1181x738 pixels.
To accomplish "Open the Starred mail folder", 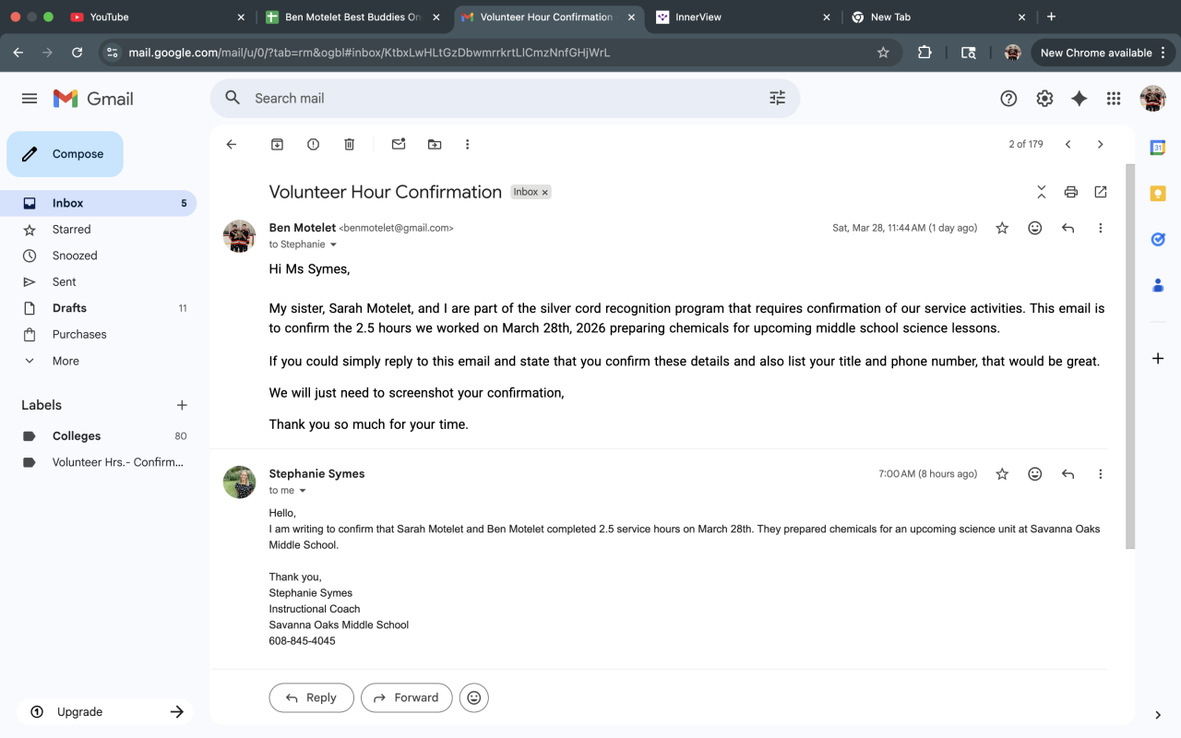I will [71, 230].
